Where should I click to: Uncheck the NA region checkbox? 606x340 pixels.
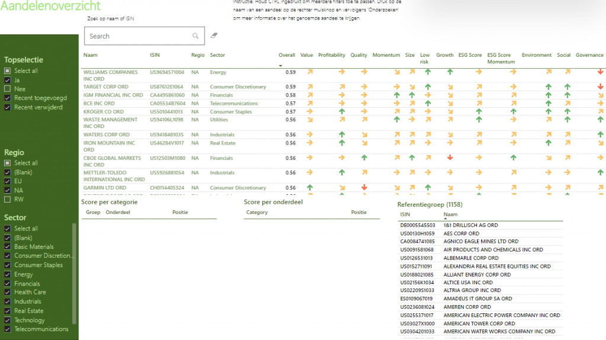pyautogui.click(x=7, y=190)
